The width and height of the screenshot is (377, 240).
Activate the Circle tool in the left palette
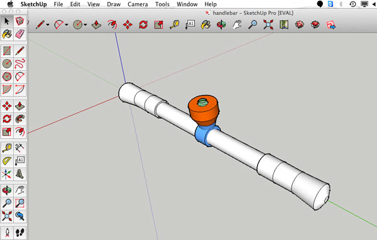point(7,63)
